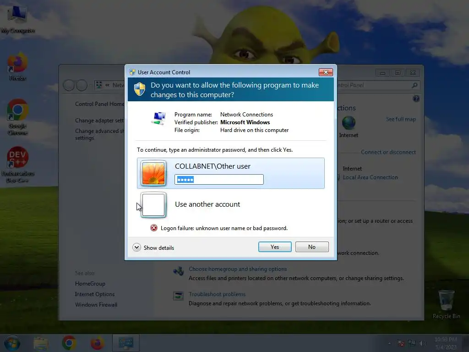Choose Use another account tile
Screen dimensions: 469x352
tap(231, 205)
